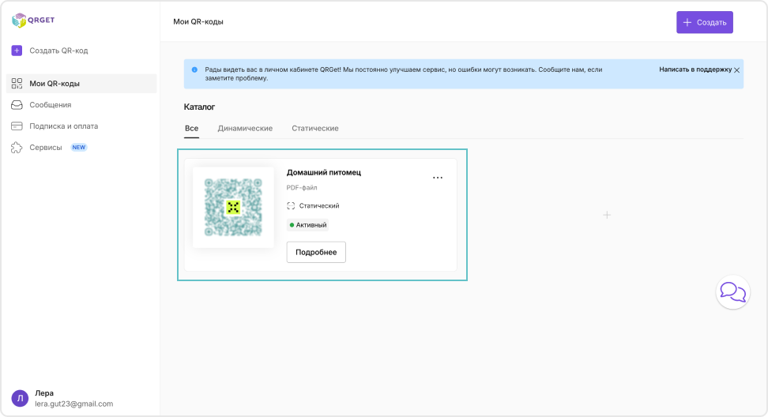
Task: Click the Подписка и оплата card icon
Action: [x=17, y=126]
